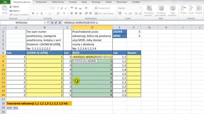The image size is (204, 114).
Task: Click the align text right icon
Action: (80, 13)
